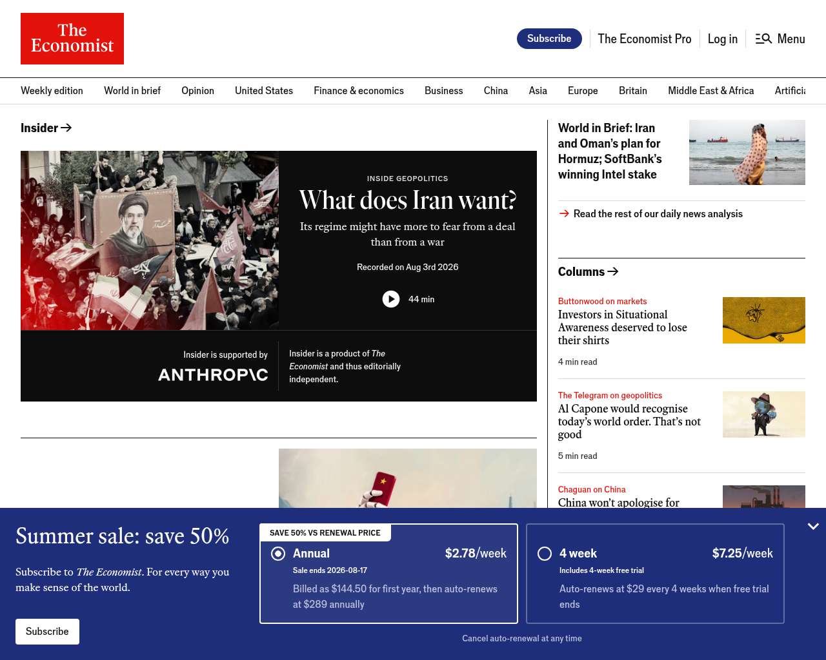This screenshot has width=826, height=660.
Task: Go to Weekly edition tab
Action: coord(52,91)
